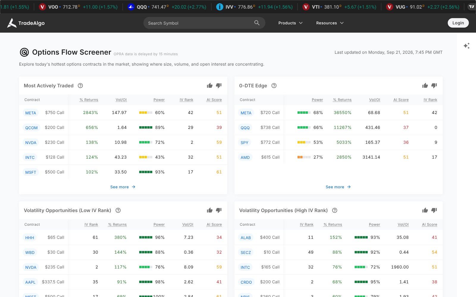This screenshot has width=476, height=297.
Task: Thumbs down the 0-DTE Edge panel
Action: (x=434, y=86)
